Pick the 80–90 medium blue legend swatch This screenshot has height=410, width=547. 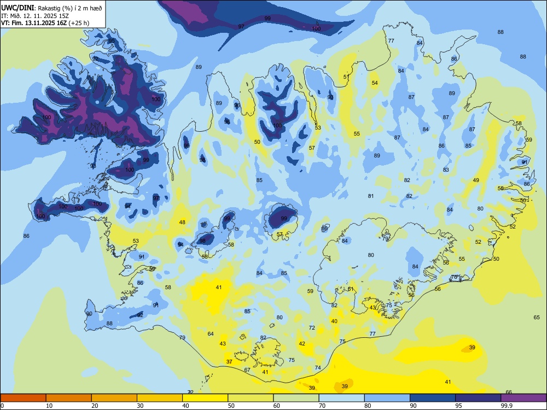(x=387, y=398)
